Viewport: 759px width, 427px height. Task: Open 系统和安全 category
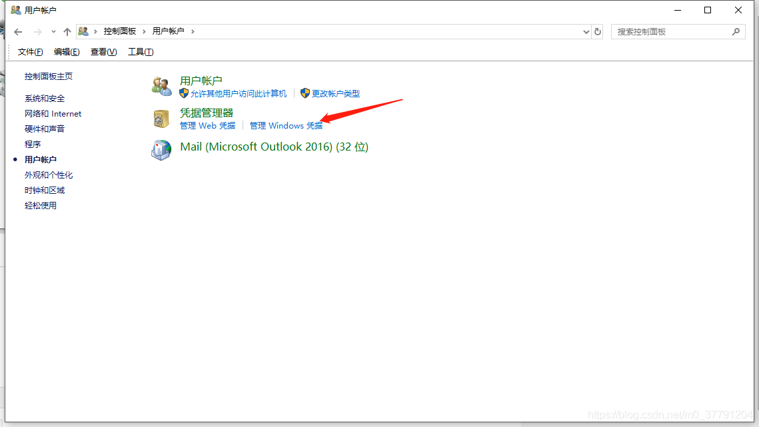point(45,99)
